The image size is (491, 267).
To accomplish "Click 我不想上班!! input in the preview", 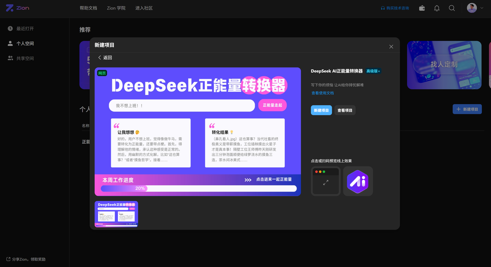I will click(182, 105).
